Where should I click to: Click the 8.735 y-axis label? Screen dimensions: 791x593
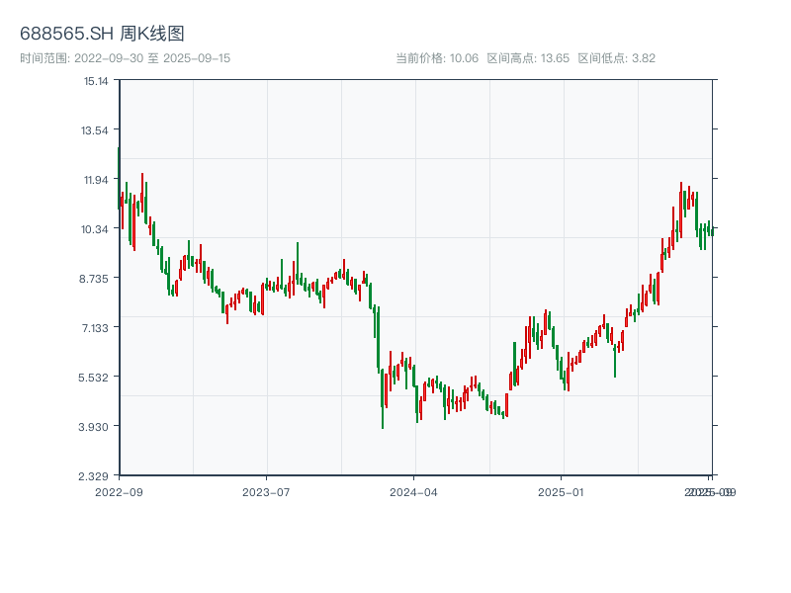tap(96, 278)
